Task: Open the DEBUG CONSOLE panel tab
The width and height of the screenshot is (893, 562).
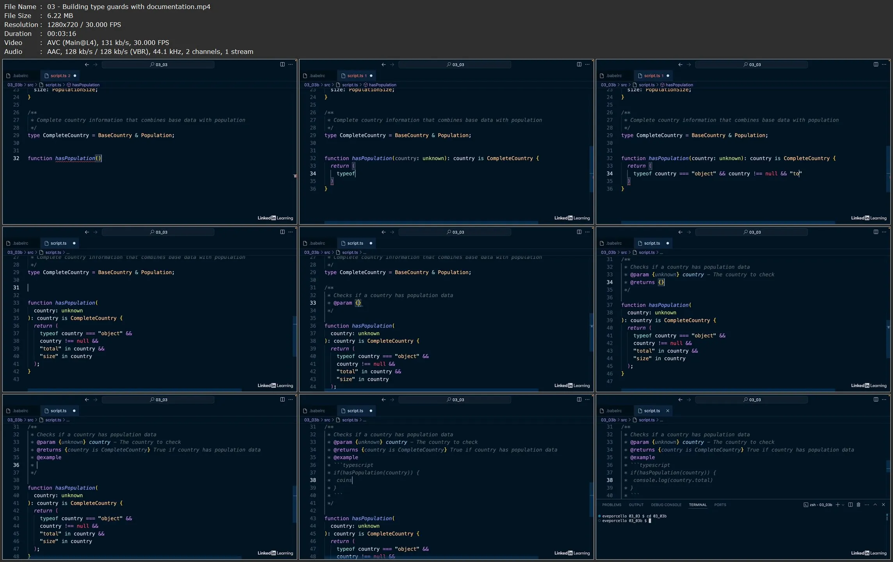Action: tap(666, 505)
